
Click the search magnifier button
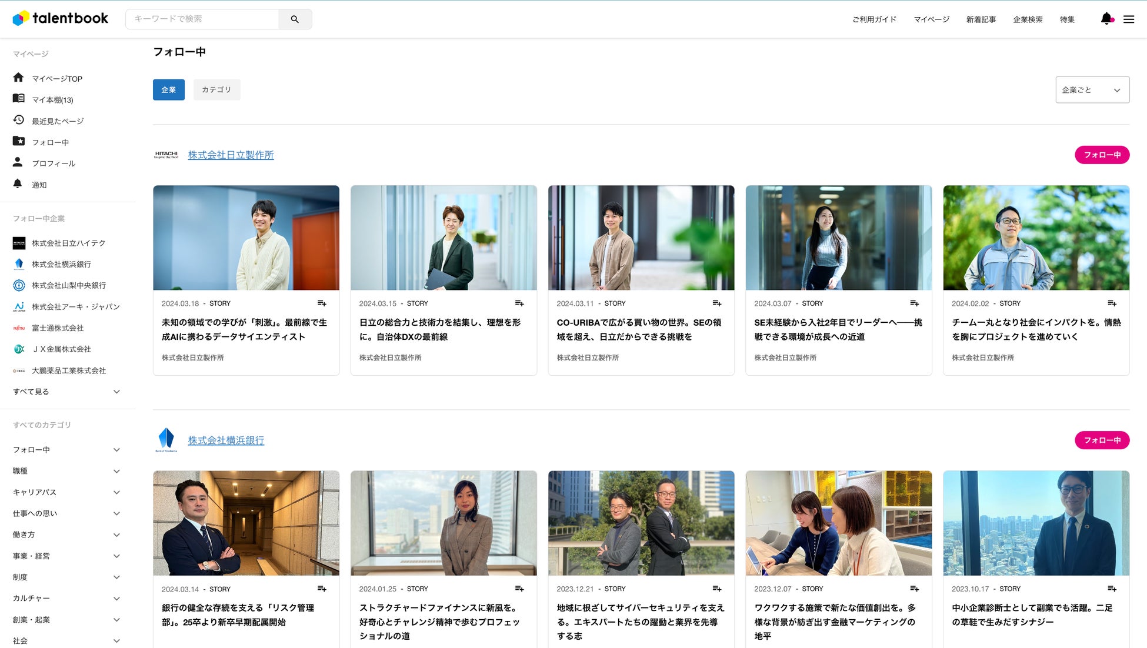(x=295, y=19)
